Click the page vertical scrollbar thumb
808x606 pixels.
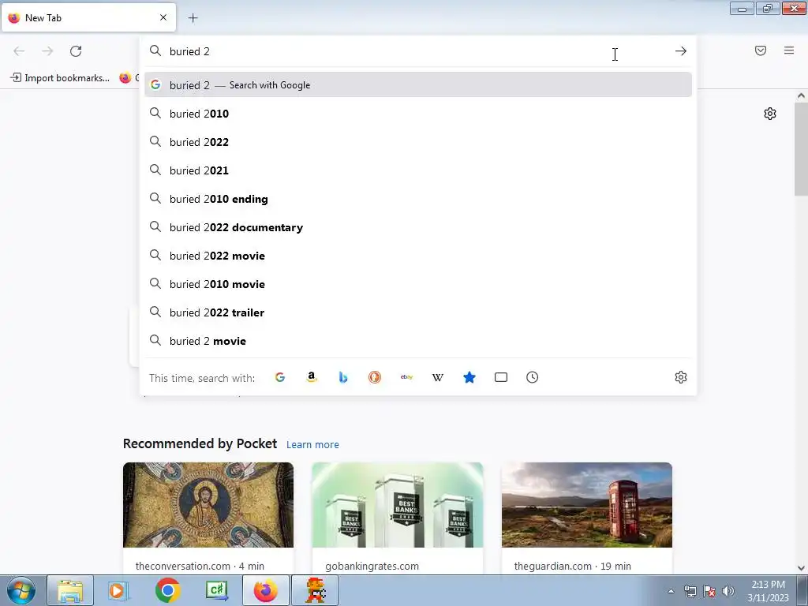point(801,149)
